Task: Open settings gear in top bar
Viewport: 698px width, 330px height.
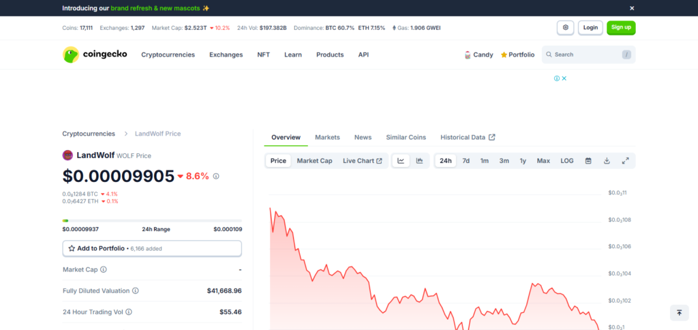Action: click(x=565, y=27)
